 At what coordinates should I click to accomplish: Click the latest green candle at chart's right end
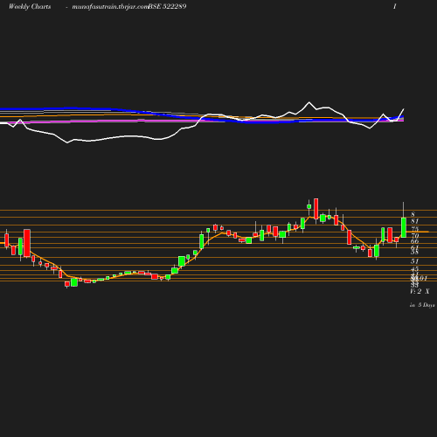tap(404, 227)
